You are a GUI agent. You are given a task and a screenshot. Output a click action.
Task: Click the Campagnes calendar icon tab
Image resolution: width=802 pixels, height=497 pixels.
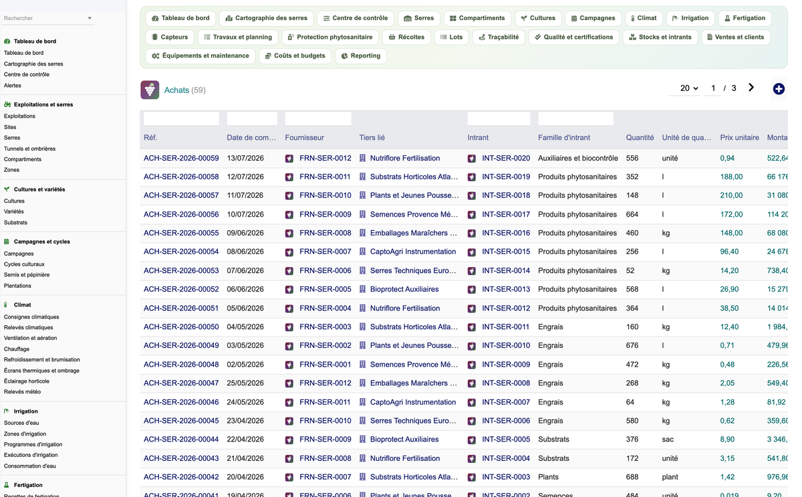(x=573, y=18)
